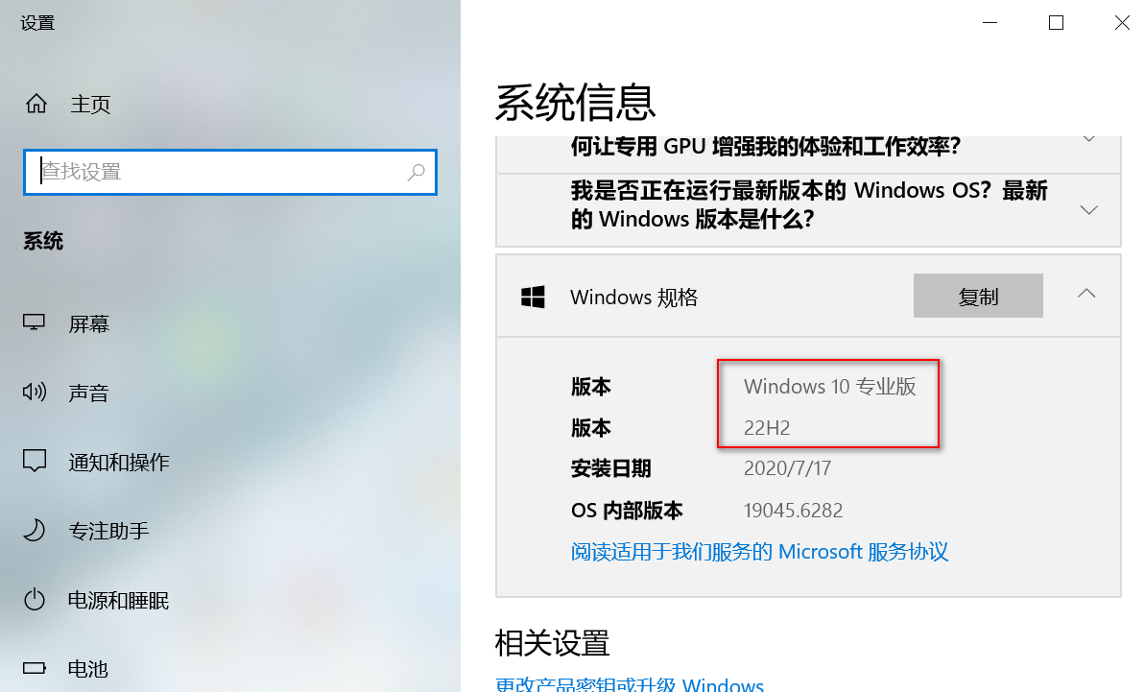Open the Microsoft 服务协议 link
Image resolution: width=1145 pixels, height=692 pixels.
(759, 552)
